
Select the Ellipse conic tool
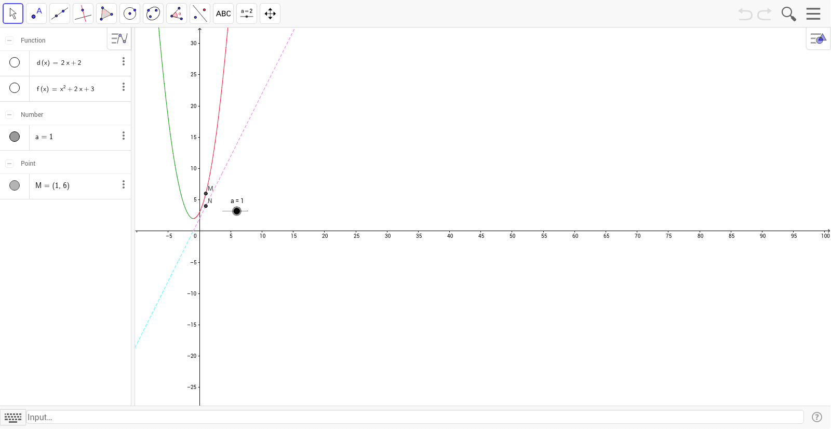click(x=153, y=14)
